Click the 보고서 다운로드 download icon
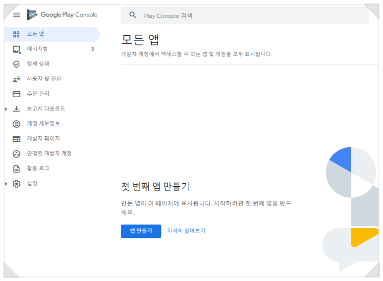This screenshot has width=383, height=281. pos(16,109)
